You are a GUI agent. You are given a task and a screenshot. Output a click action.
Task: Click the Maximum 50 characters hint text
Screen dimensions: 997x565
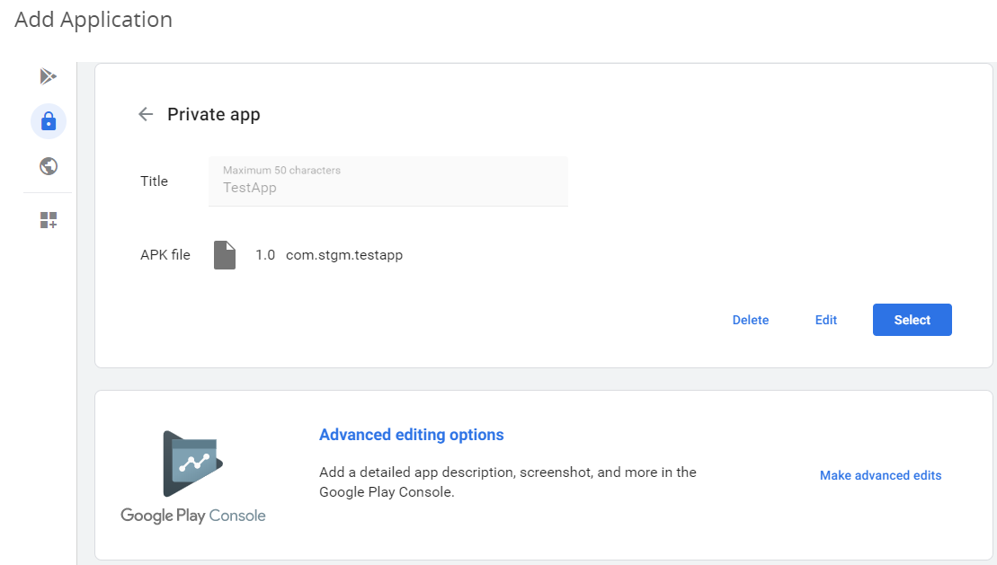click(281, 169)
